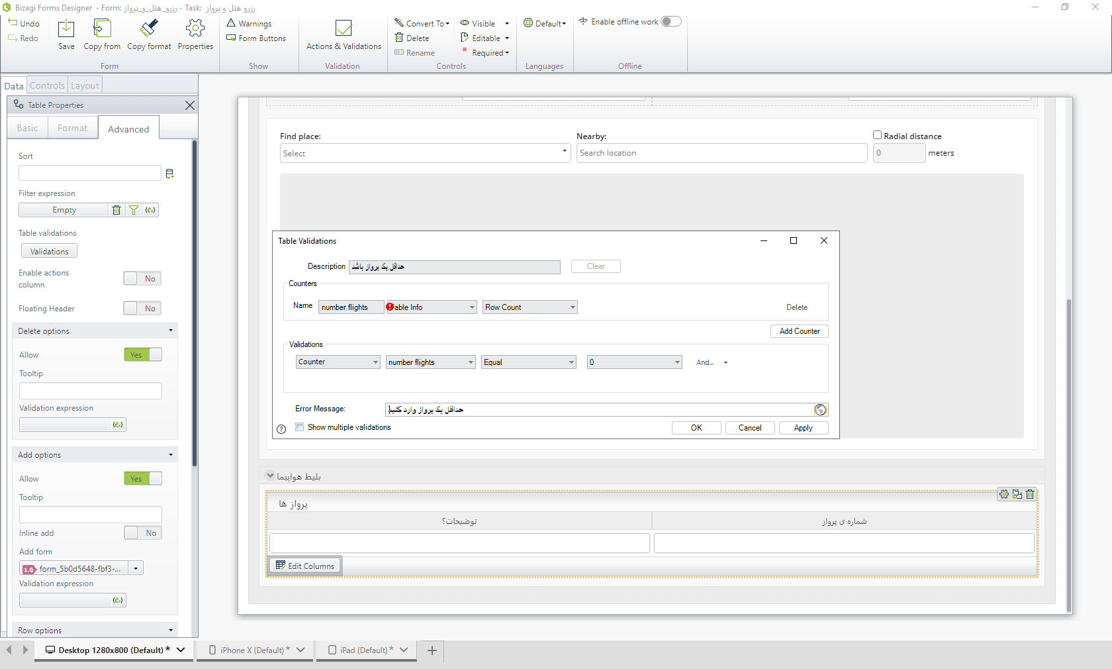Viewport: 1112px width, 669px height.
Task: Open Convert To dropdown
Action: coord(422,23)
